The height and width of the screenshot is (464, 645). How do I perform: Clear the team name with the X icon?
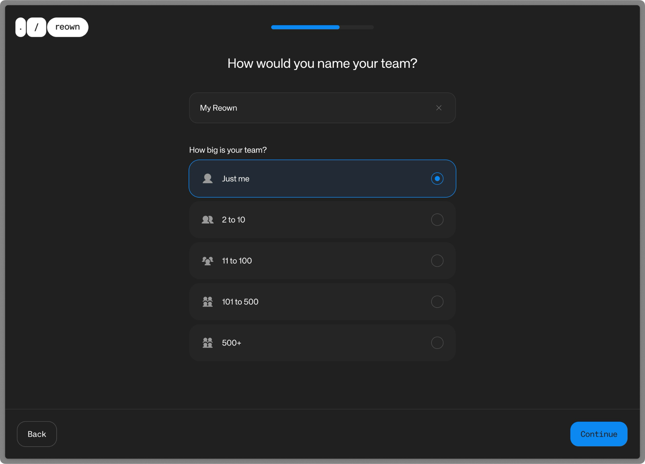tap(439, 108)
